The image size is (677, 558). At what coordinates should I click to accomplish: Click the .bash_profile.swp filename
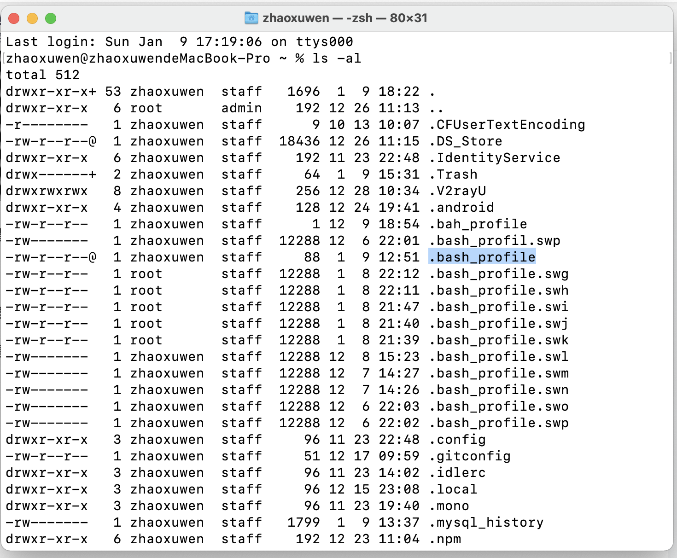tap(499, 423)
